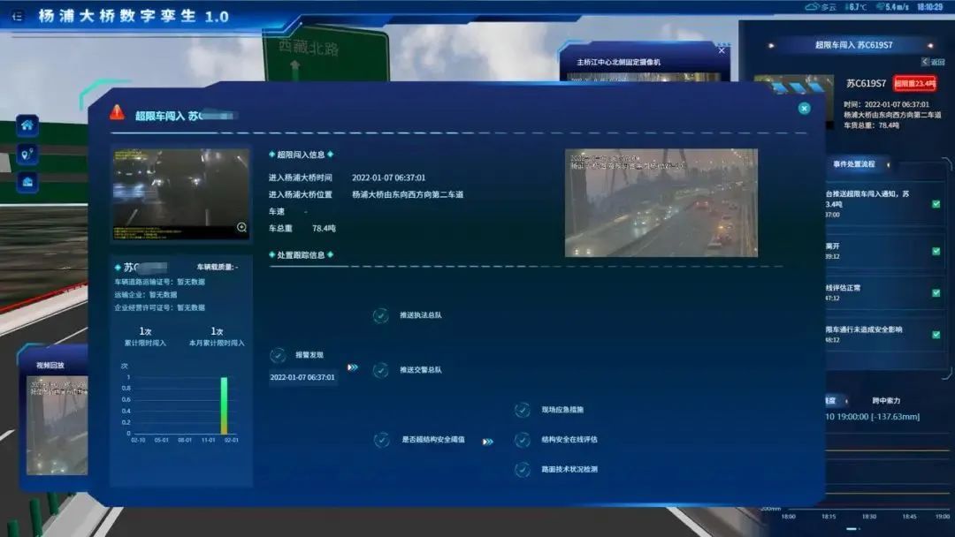Image resolution: width=955 pixels, height=537 pixels.
Task: Collapse the sidebar menu icon in header
Action: click(x=18, y=17)
